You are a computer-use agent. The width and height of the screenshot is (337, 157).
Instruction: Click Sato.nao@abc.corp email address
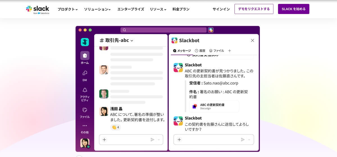(221, 83)
